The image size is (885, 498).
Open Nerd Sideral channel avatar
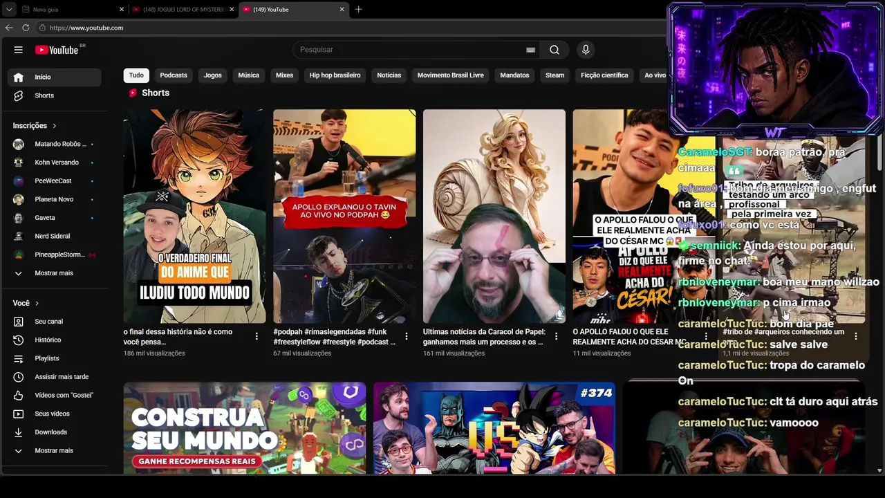[19, 237]
